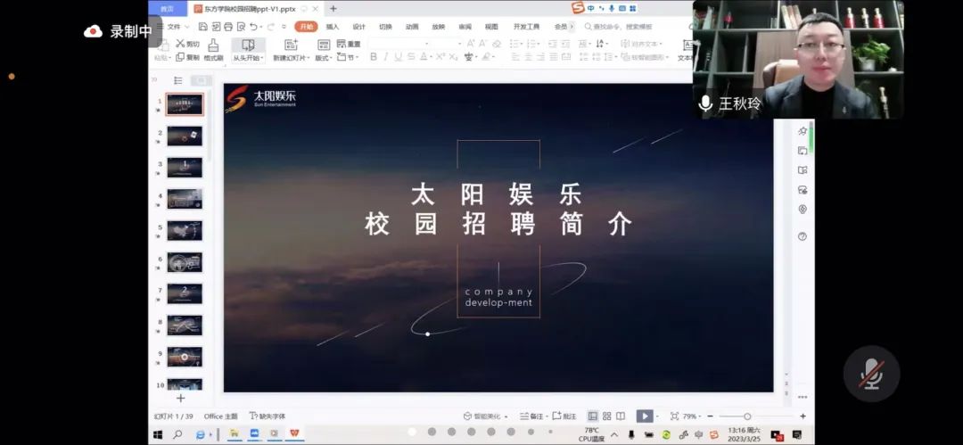Open the Insert (插入) ribbon tab
The image size is (963, 445).
coord(333,27)
